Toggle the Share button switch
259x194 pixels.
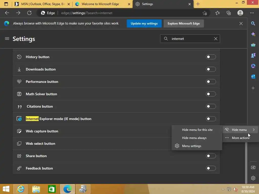211,156
